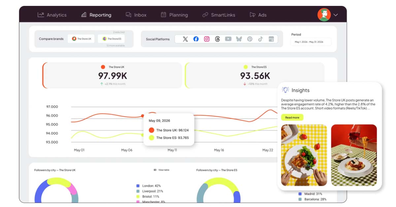This screenshot has height=207, width=396.
Task: Click The Store ES followers donut chart
Action: [x=218, y=190]
